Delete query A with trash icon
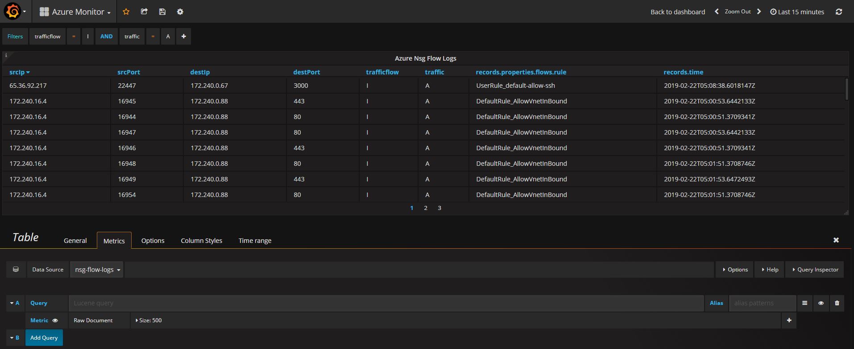This screenshot has height=349, width=854. [x=837, y=303]
